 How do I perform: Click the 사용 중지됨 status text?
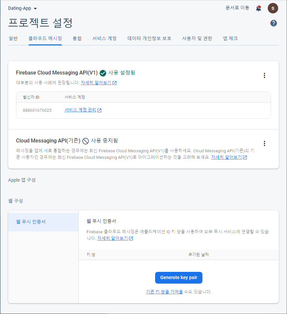[104, 140]
